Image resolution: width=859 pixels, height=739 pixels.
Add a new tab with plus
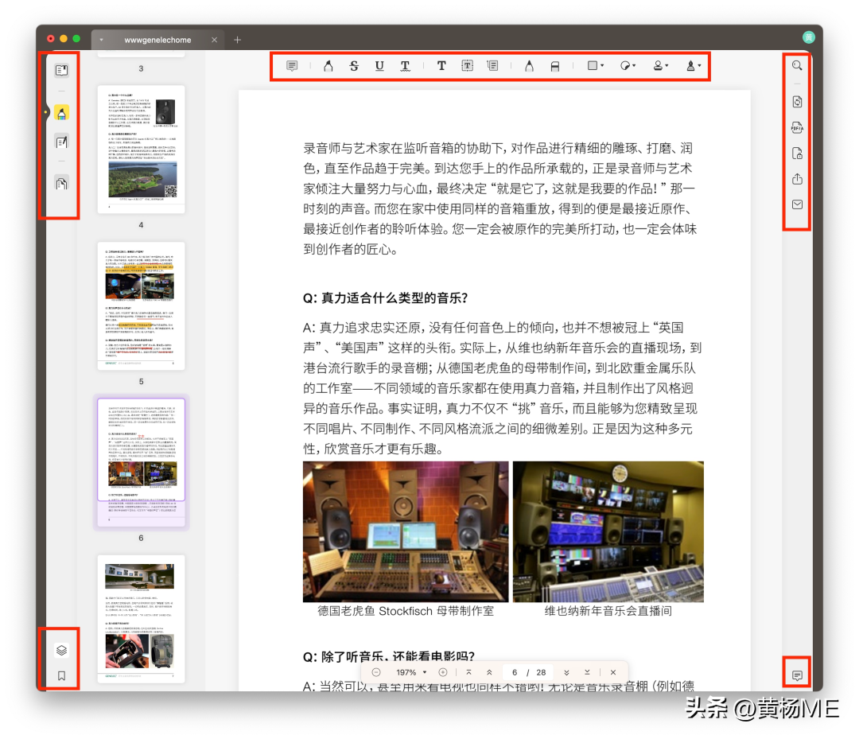(x=237, y=40)
